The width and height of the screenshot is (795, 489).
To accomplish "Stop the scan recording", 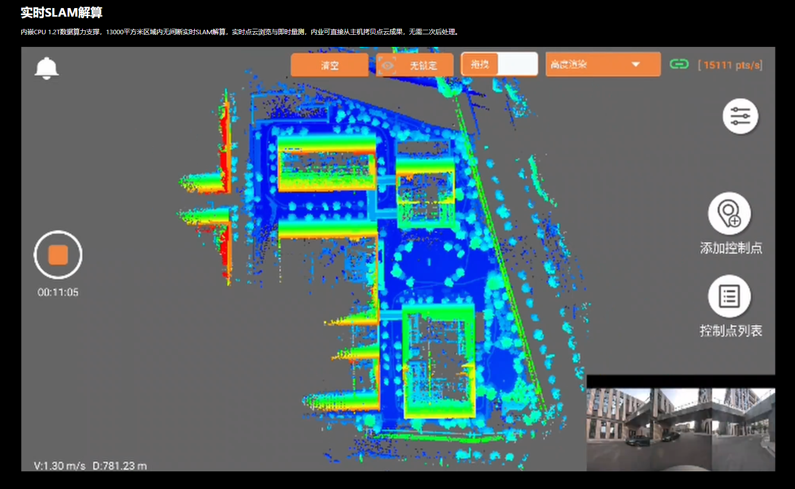I will [x=58, y=255].
